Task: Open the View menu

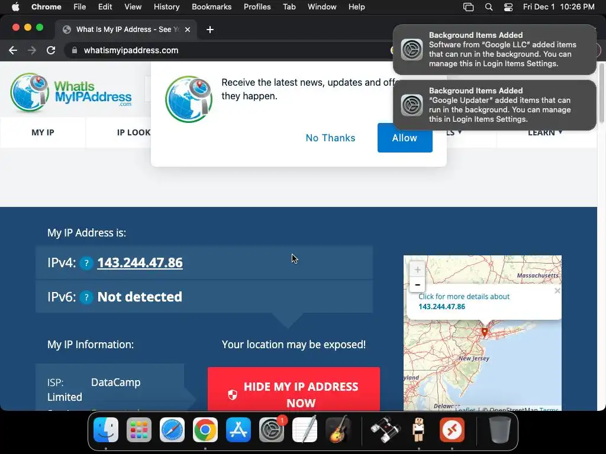Action: click(133, 7)
